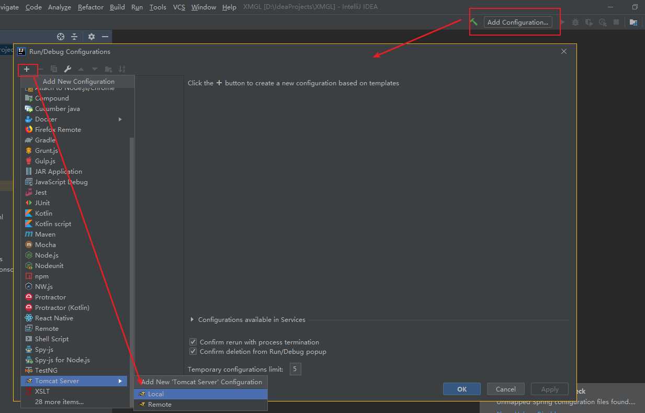Click the collapse-all icon in the Project panel
The image size is (645, 413).
(x=74, y=37)
